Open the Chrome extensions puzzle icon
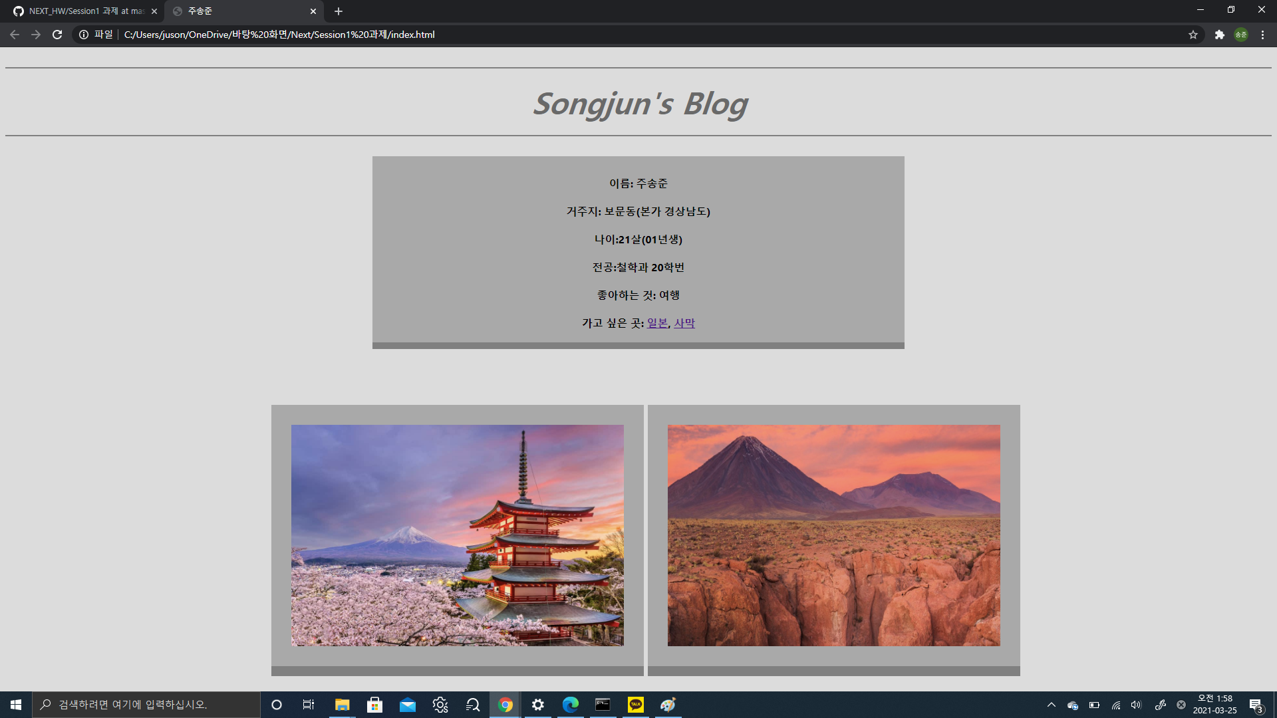Screen dimensions: 1277x718 pyautogui.click(x=1219, y=35)
